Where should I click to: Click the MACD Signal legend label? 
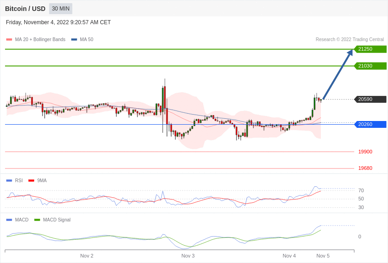tap(57, 220)
